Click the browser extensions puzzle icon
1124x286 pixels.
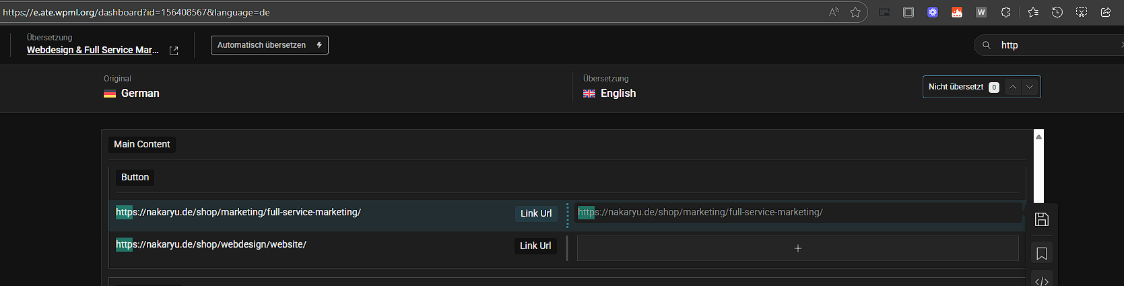point(1005,12)
